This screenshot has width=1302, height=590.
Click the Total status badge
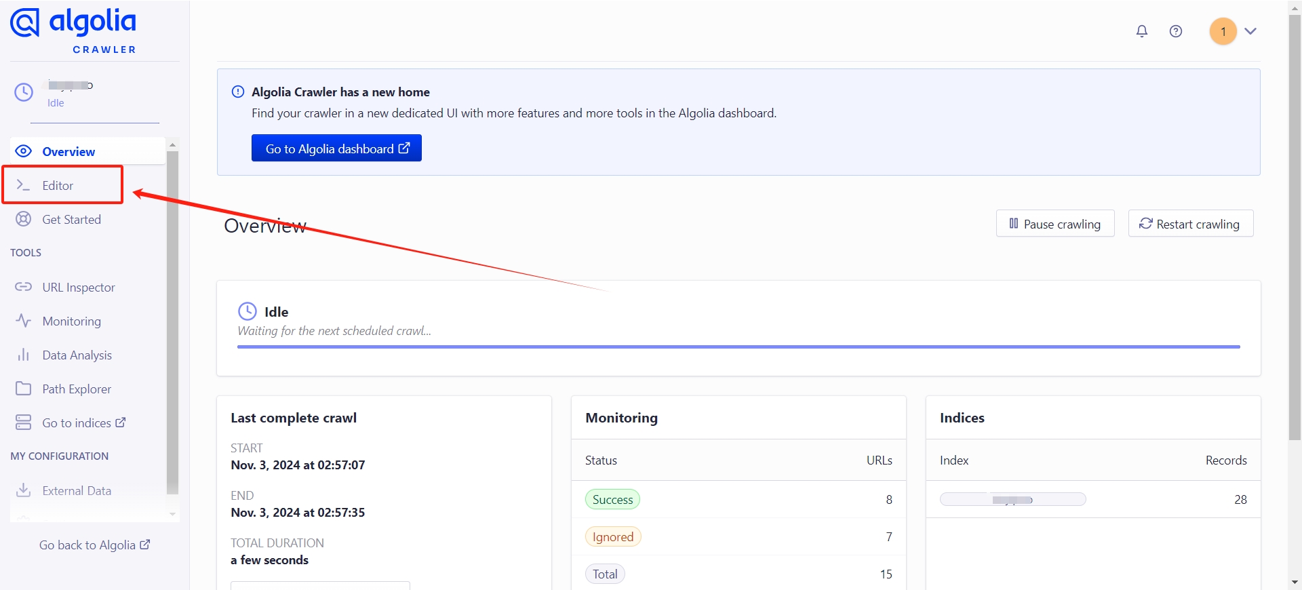point(605,574)
